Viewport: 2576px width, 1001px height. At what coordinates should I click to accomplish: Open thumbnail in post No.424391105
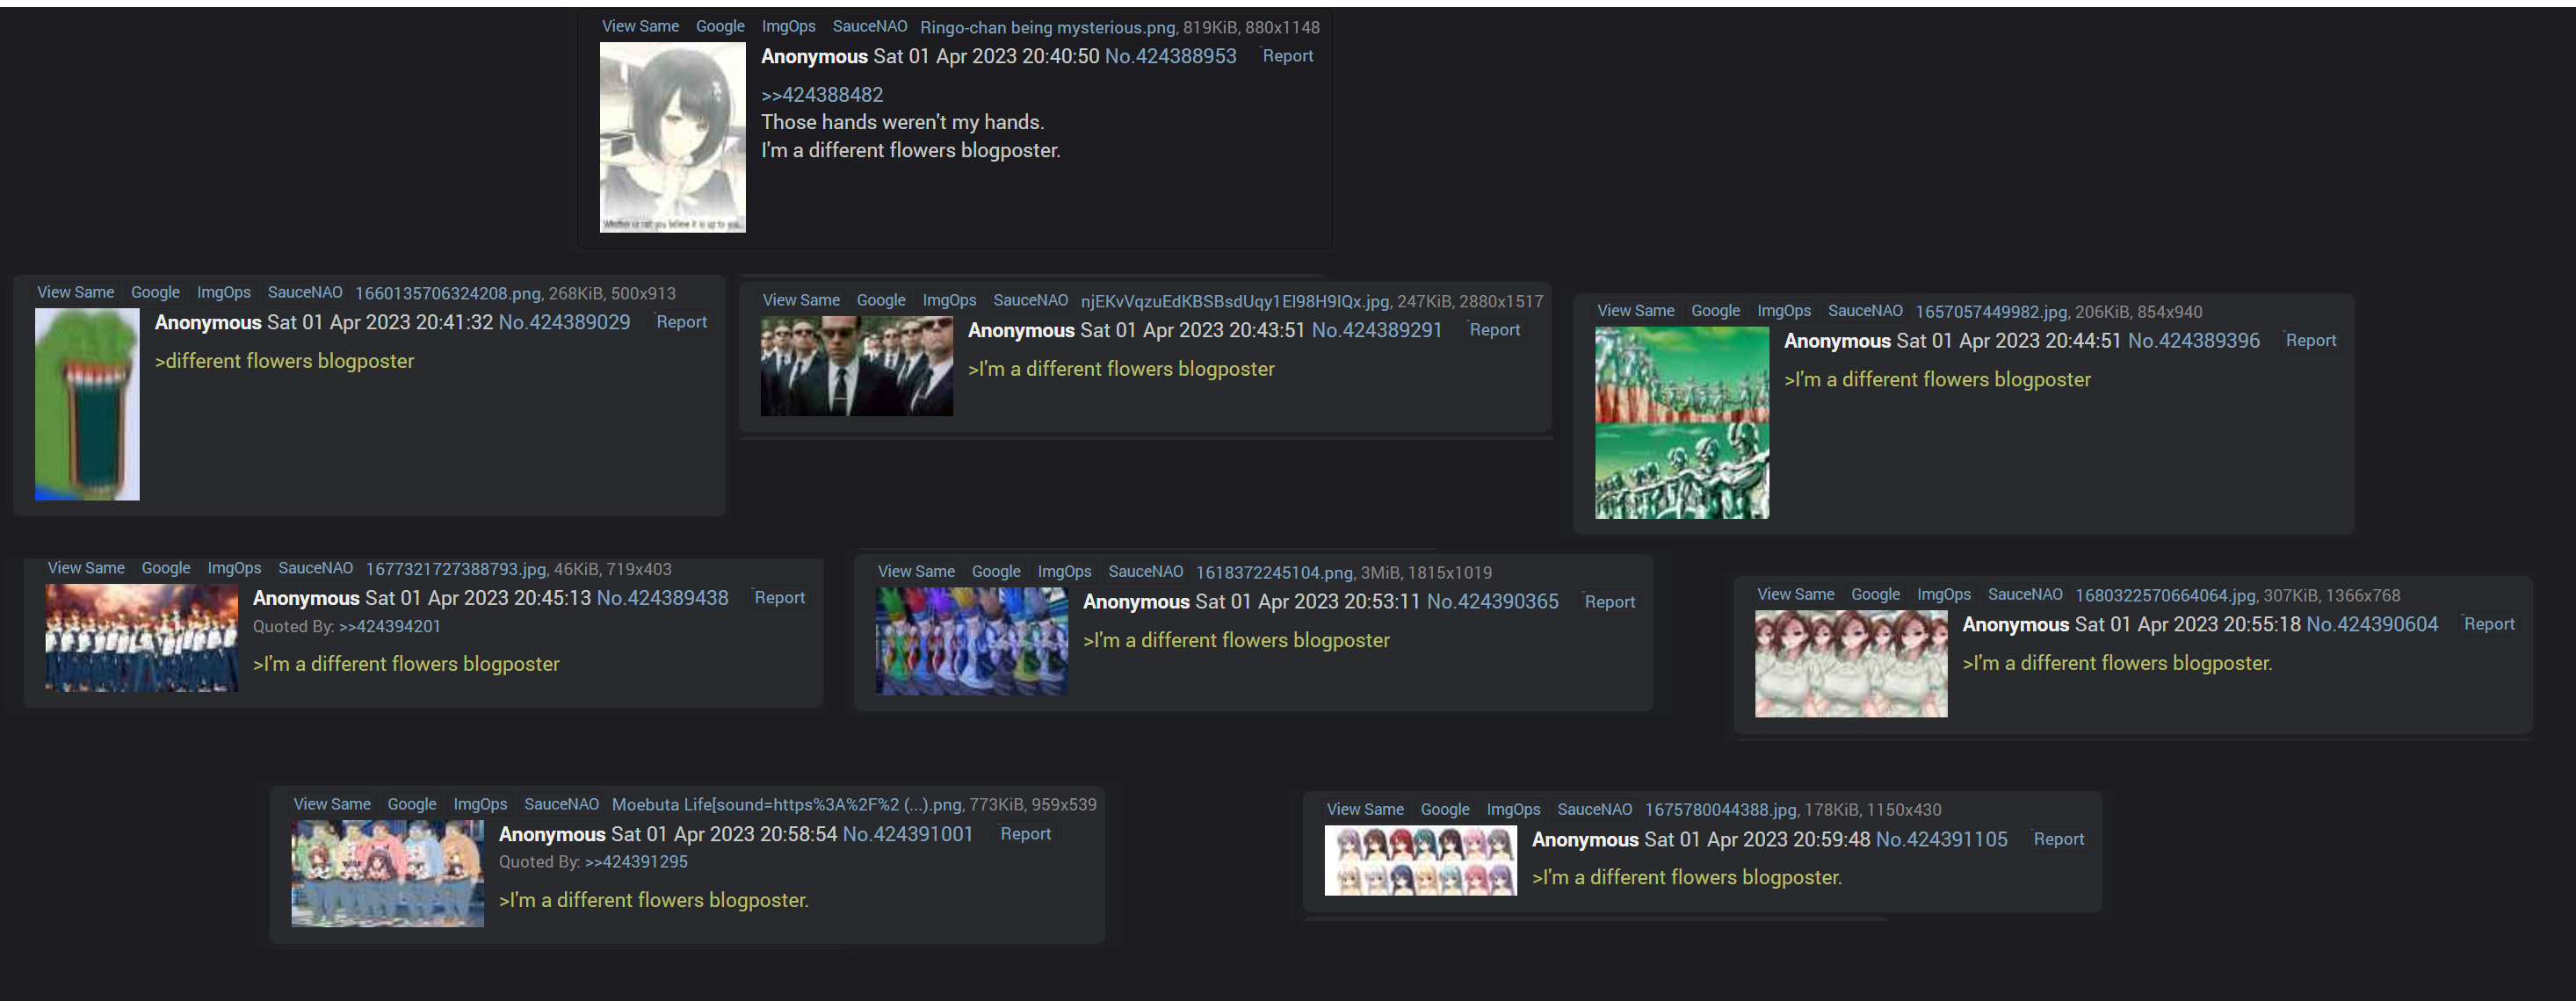[1420, 861]
